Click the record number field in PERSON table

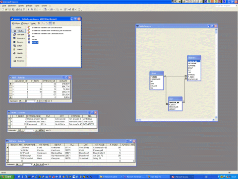tap(28, 165)
